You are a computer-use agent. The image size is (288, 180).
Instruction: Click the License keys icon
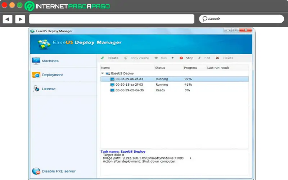tap(36, 89)
